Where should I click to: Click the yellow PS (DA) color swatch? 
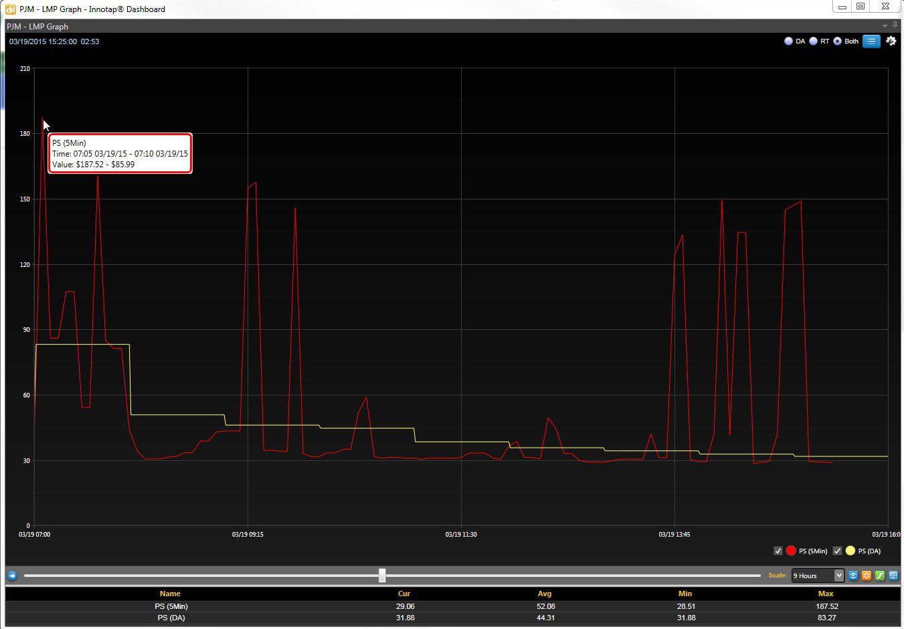coord(850,551)
